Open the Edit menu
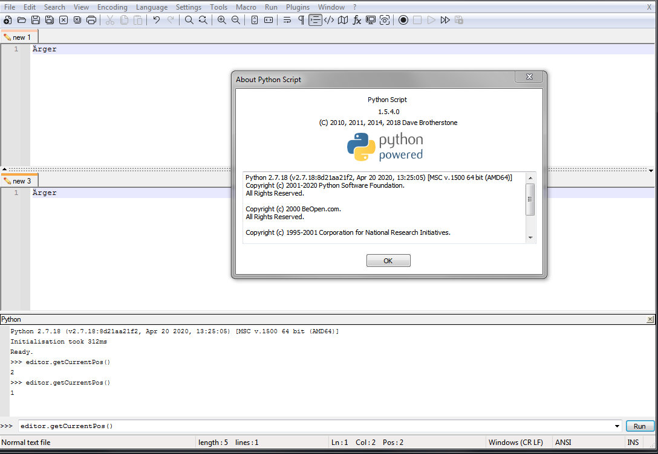This screenshot has width=658, height=454. (30, 7)
